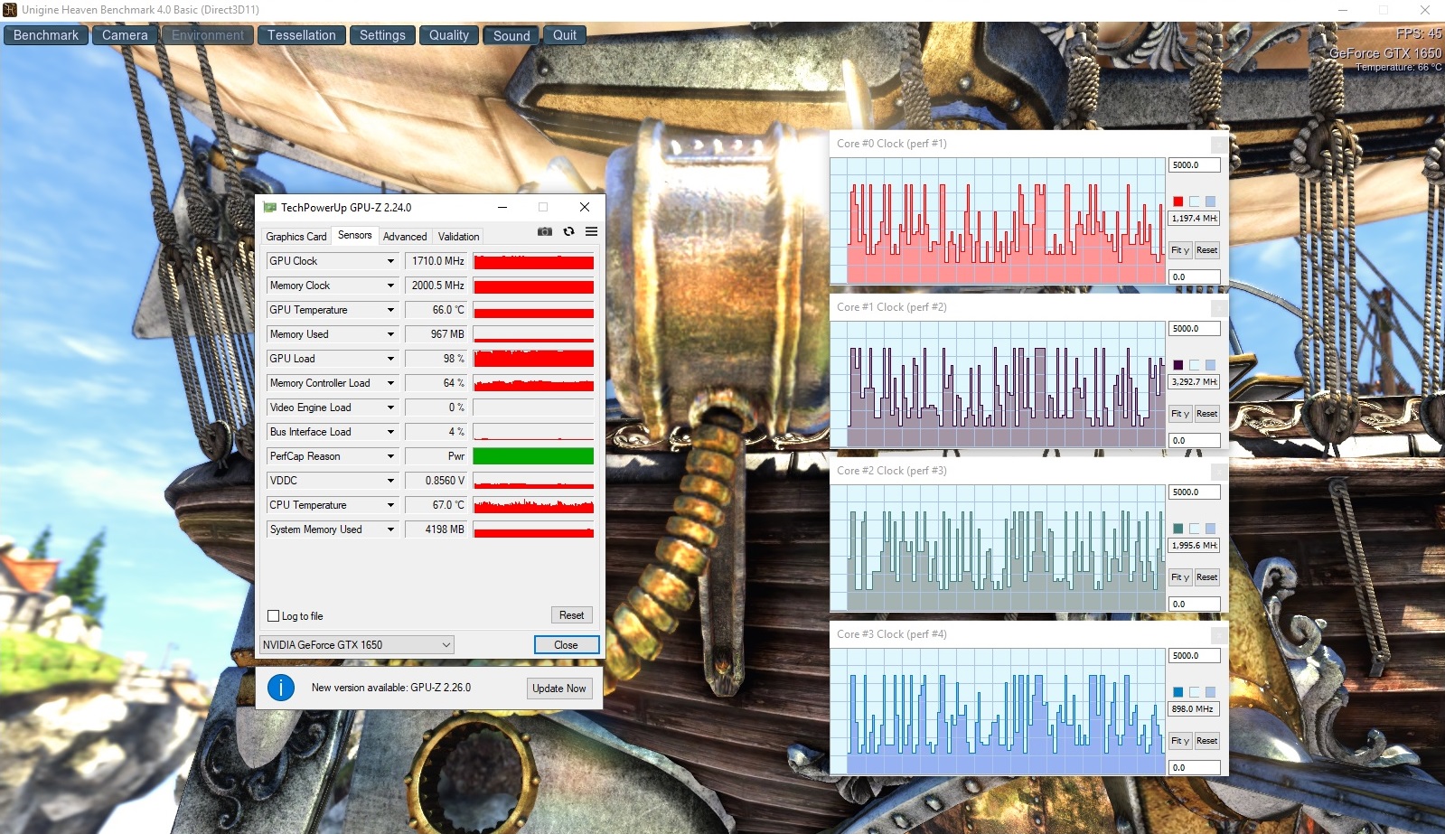Screen dimensions: 1445x834
Task: Click the Core #2 graph minimum 0.0 field
Action: click(x=1195, y=604)
